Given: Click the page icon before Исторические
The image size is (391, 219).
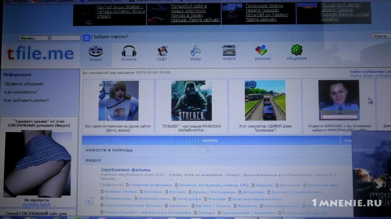Looking at the screenshot, I should tap(102, 198).
